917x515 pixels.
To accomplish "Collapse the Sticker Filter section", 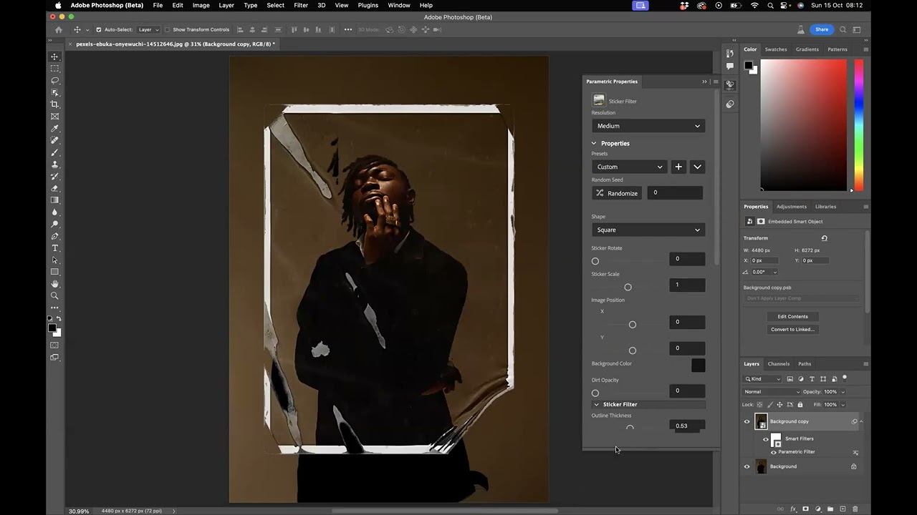I will [x=596, y=404].
